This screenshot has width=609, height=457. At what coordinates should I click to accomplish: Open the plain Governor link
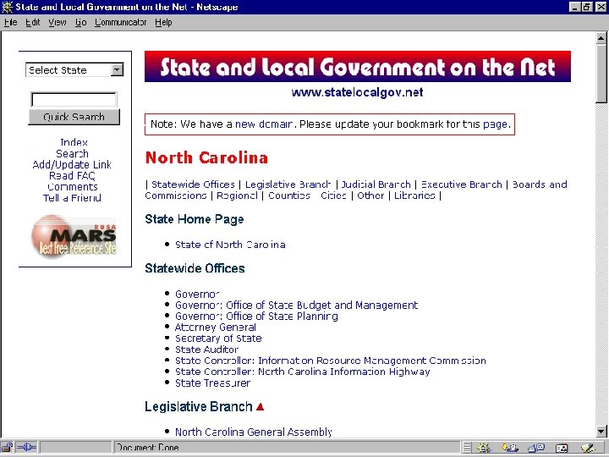tap(197, 295)
